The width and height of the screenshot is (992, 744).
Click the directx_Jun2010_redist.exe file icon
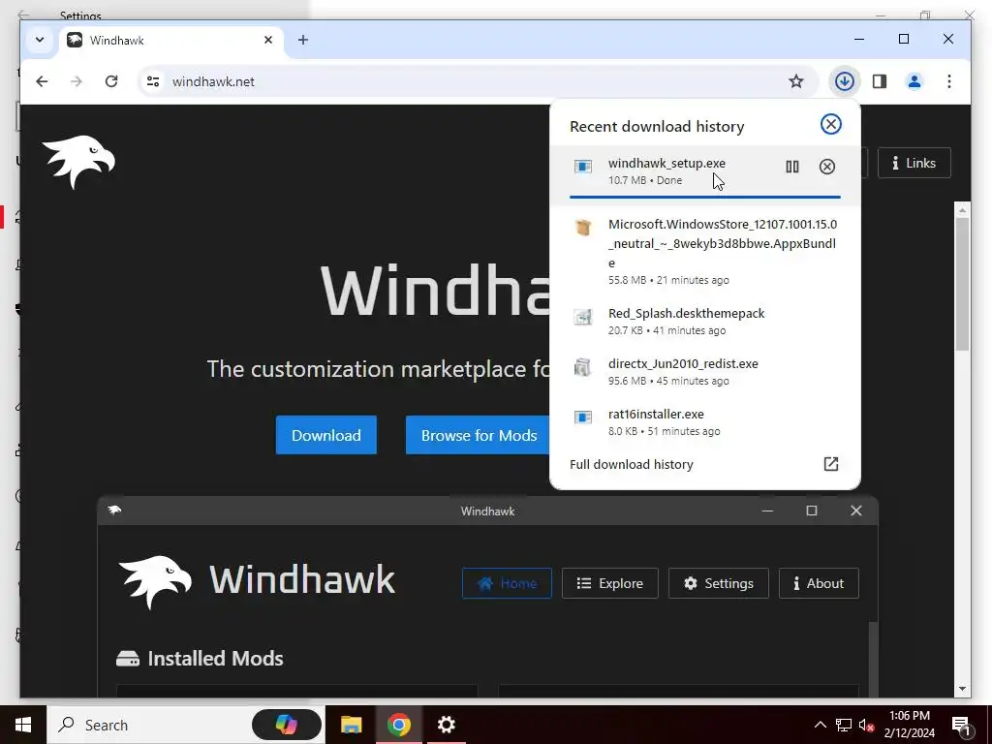tap(582, 367)
